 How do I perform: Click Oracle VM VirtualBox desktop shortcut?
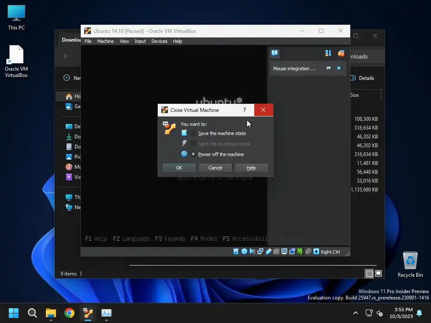(x=16, y=61)
